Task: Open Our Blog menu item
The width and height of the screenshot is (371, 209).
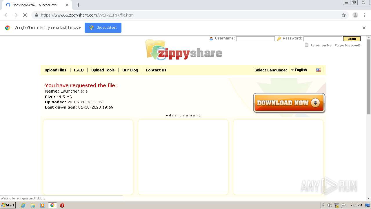Action: [x=130, y=70]
